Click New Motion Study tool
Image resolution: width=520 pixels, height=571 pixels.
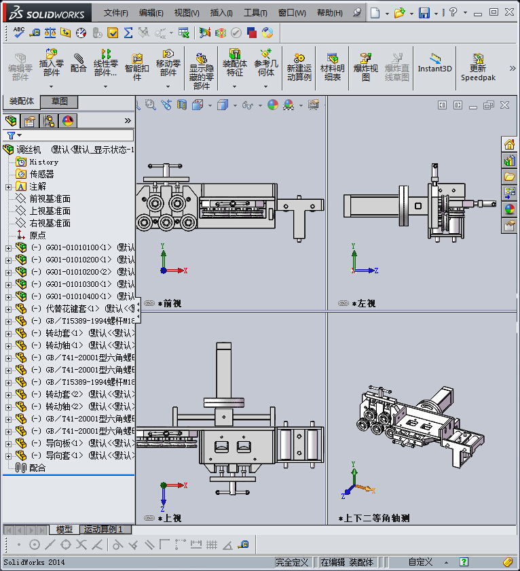[x=299, y=67]
